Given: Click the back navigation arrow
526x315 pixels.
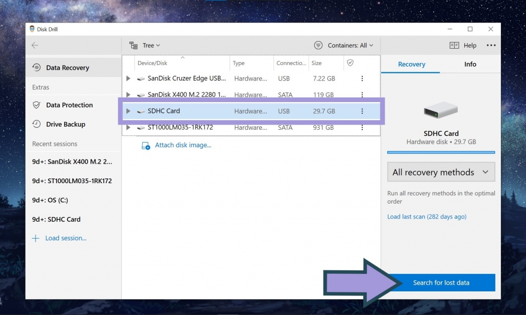Looking at the screenshot, I should click(34, 45).
